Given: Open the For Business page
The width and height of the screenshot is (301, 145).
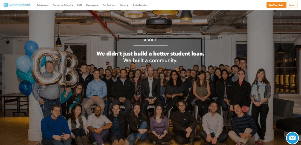Looking at the screenshot, I should pos(109,5).
